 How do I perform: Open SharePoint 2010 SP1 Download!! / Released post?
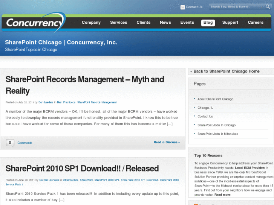coord(82,169)
